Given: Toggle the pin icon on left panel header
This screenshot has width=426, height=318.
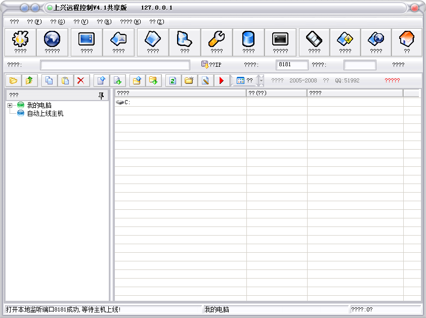Looking at the screenshot, I should tap(101, 95).
